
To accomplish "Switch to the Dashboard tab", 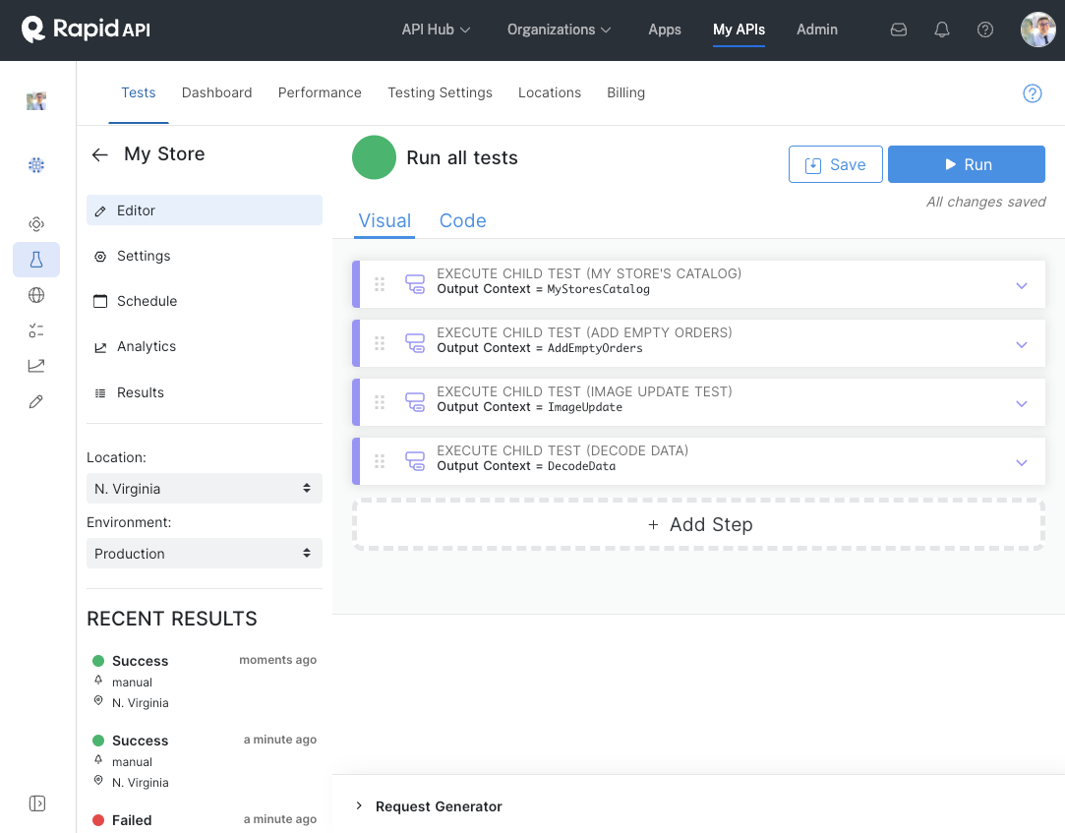I will 216,93.
